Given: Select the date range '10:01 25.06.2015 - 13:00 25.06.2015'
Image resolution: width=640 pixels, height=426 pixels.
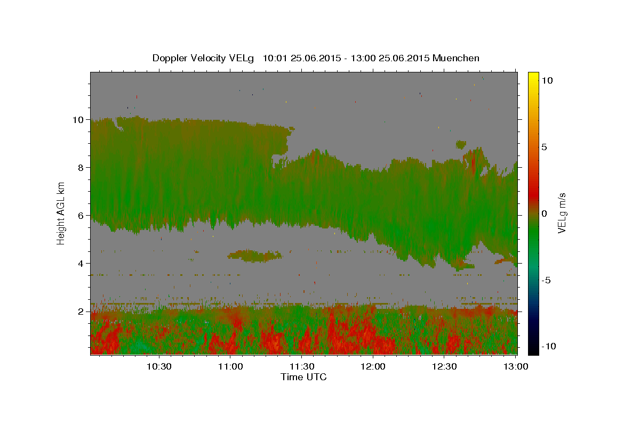Looking at the screenshot, I should point(346,58).
